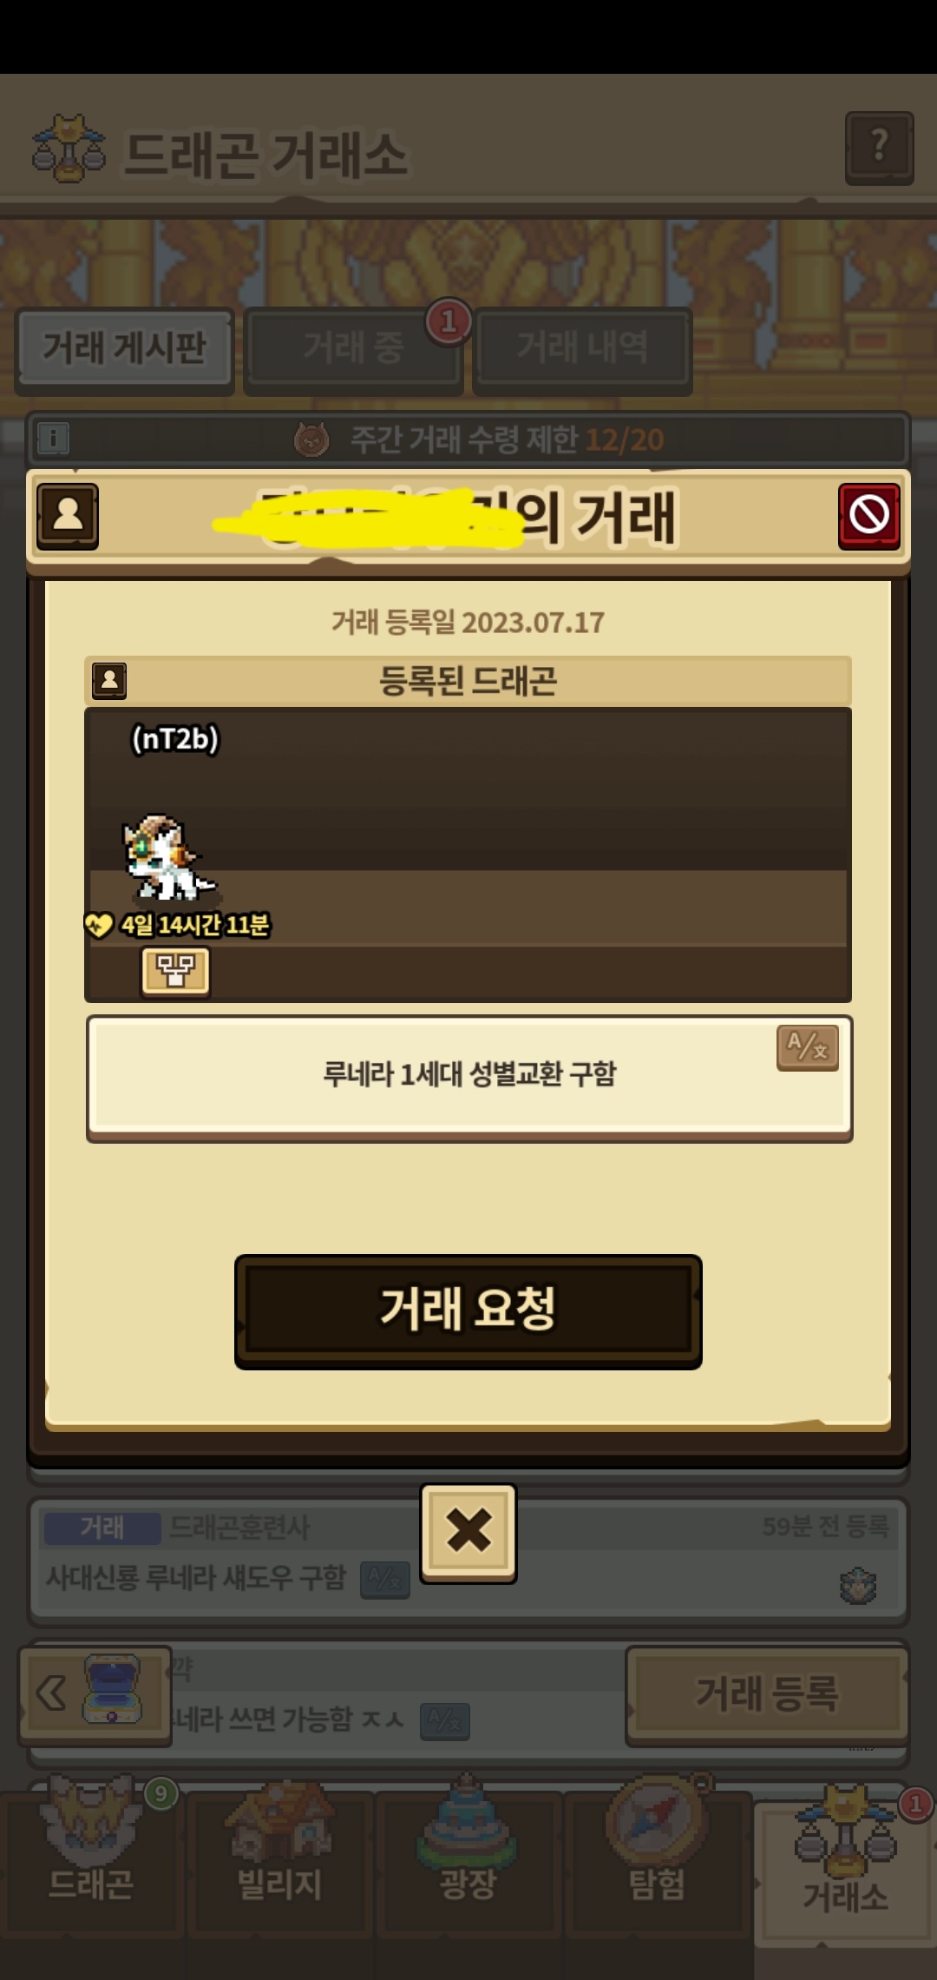Close the trade dialog with X button
Viewport: 937px width, 1980px height.
[468, 1533]
